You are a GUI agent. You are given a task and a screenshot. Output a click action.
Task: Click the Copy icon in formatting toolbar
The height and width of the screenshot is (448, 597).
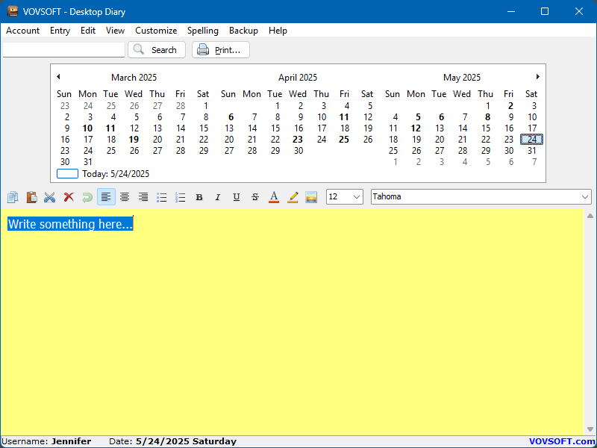[x=13, y=197]
